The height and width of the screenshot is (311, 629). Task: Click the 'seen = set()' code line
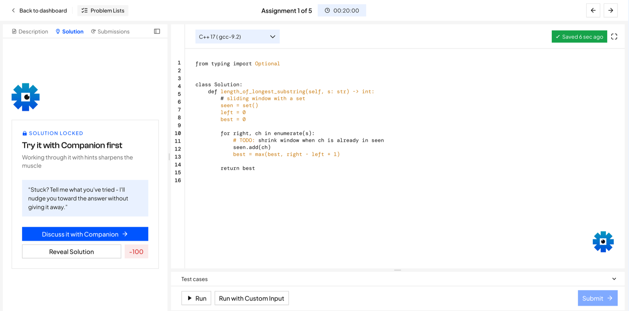(239, 105)
